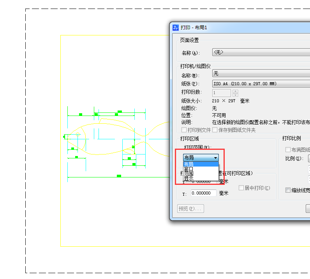Enable the 打印到文件 checkbox

pyautogui.click(x=184, y=130)
